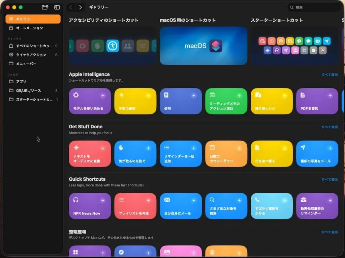The height and width of the screenshot is (258, 345).
Task: Click the people icon in accessibility banner
Action: 128,46
